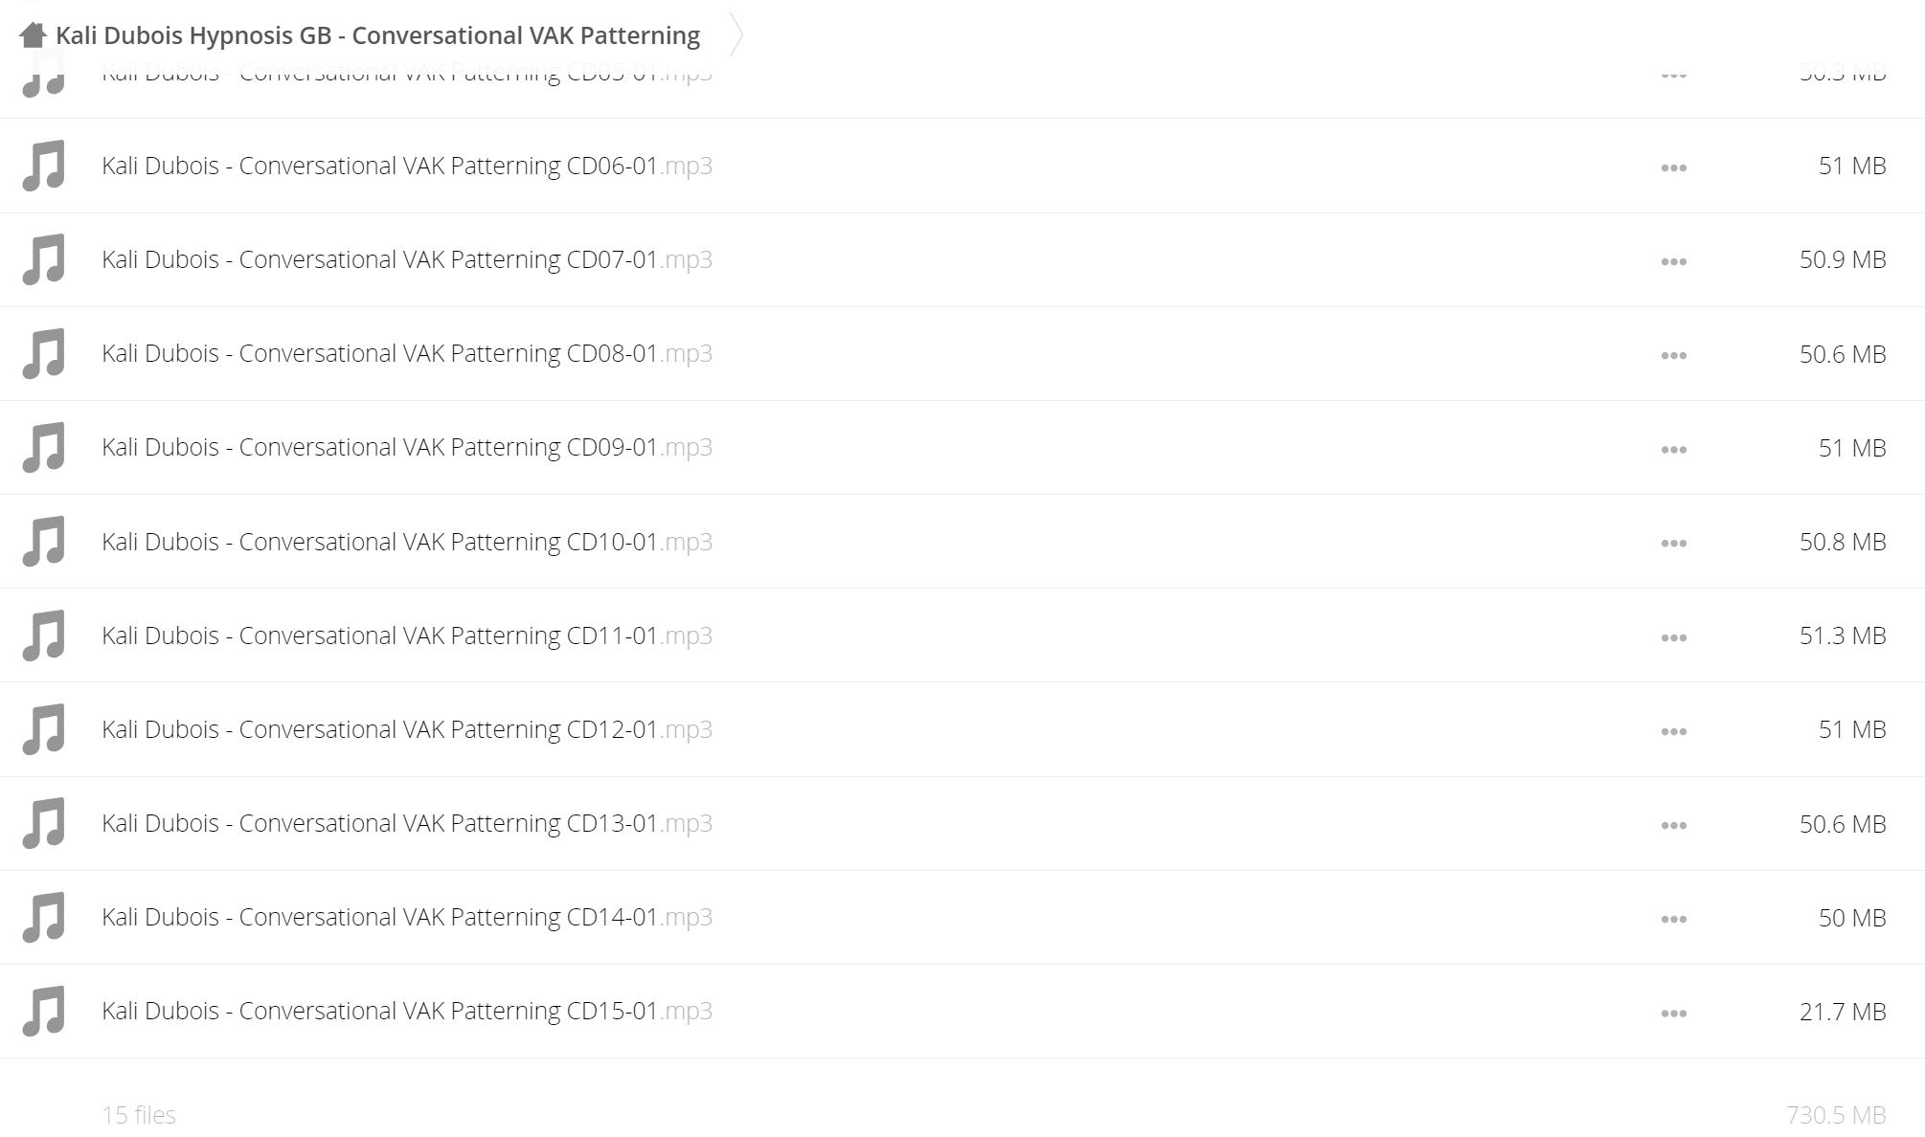
Task: Open the CD14-01.mp3 file name
Action: (x=407, y=917)
